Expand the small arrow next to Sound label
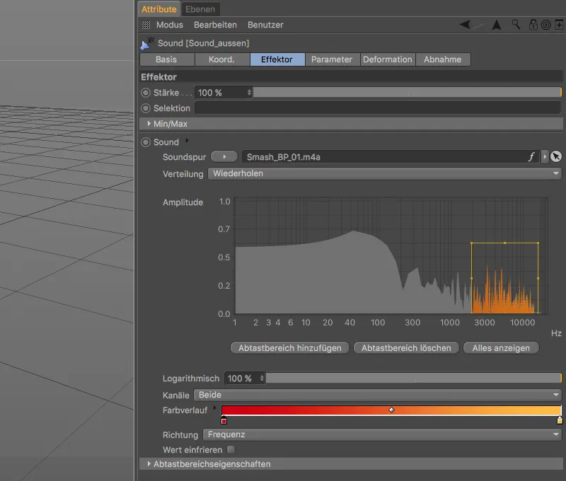566x481 pixels. pyautogui.click(x=187, y=140)
